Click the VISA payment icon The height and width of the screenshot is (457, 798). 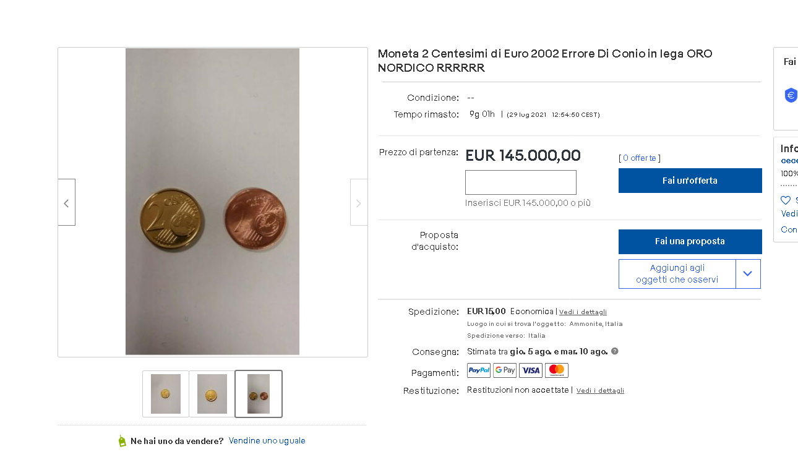click(x=531, y=370)
